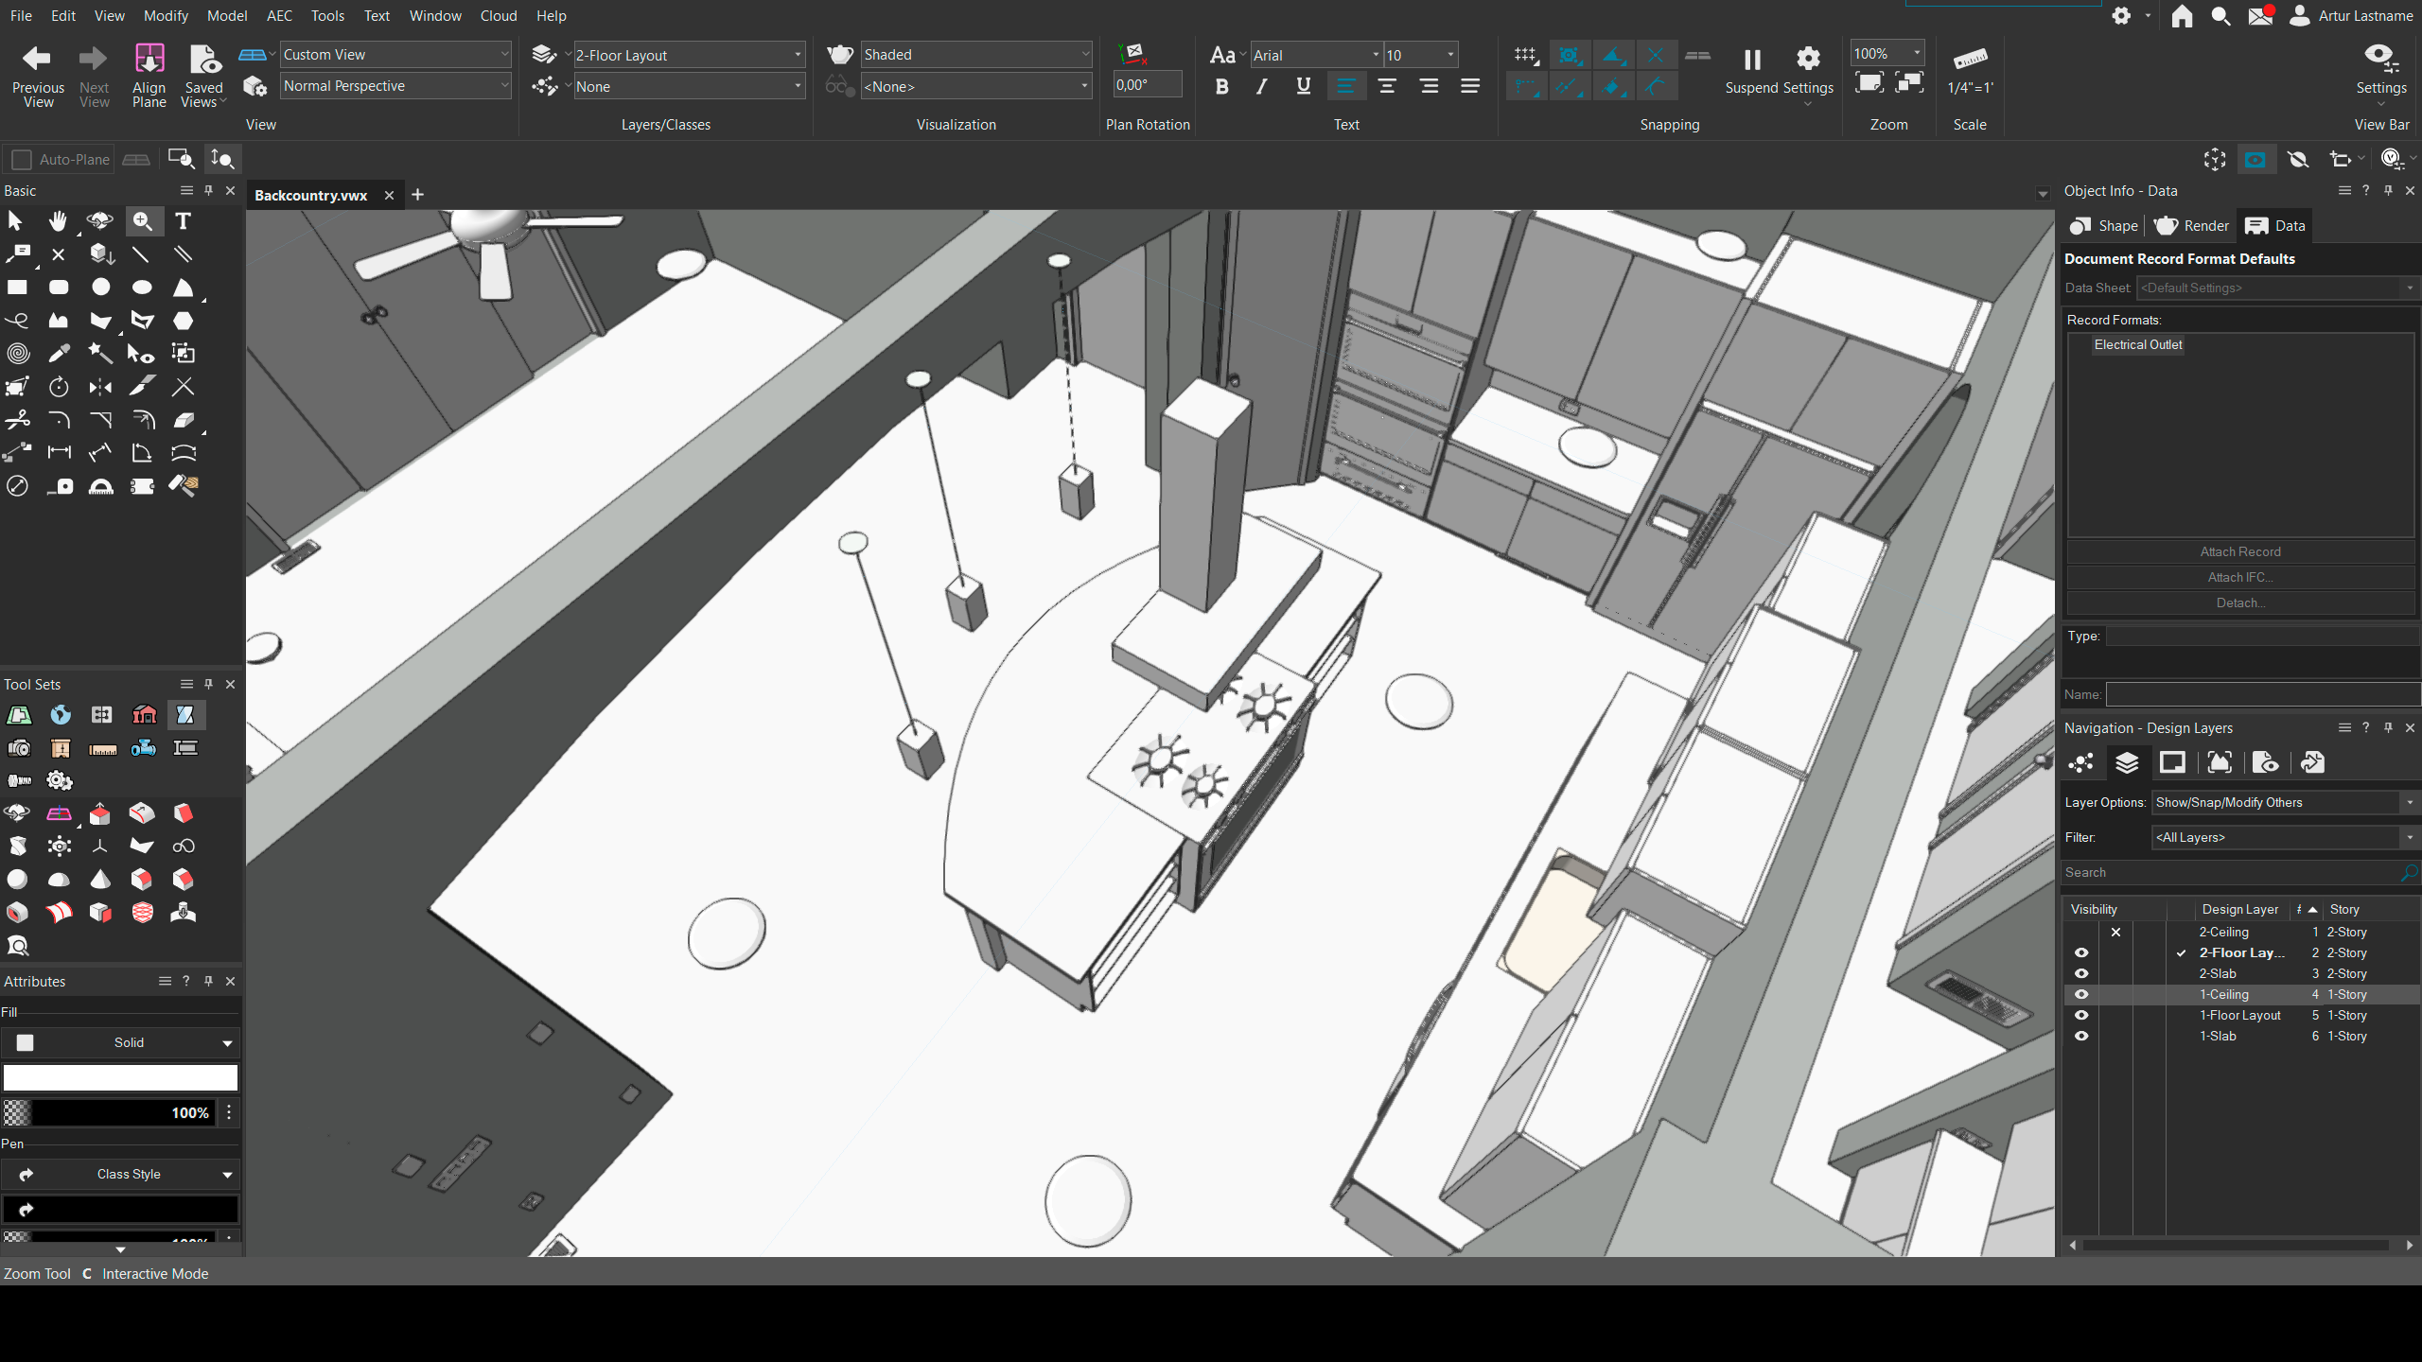Select the Pan hand tool

(x=59, y=221)
